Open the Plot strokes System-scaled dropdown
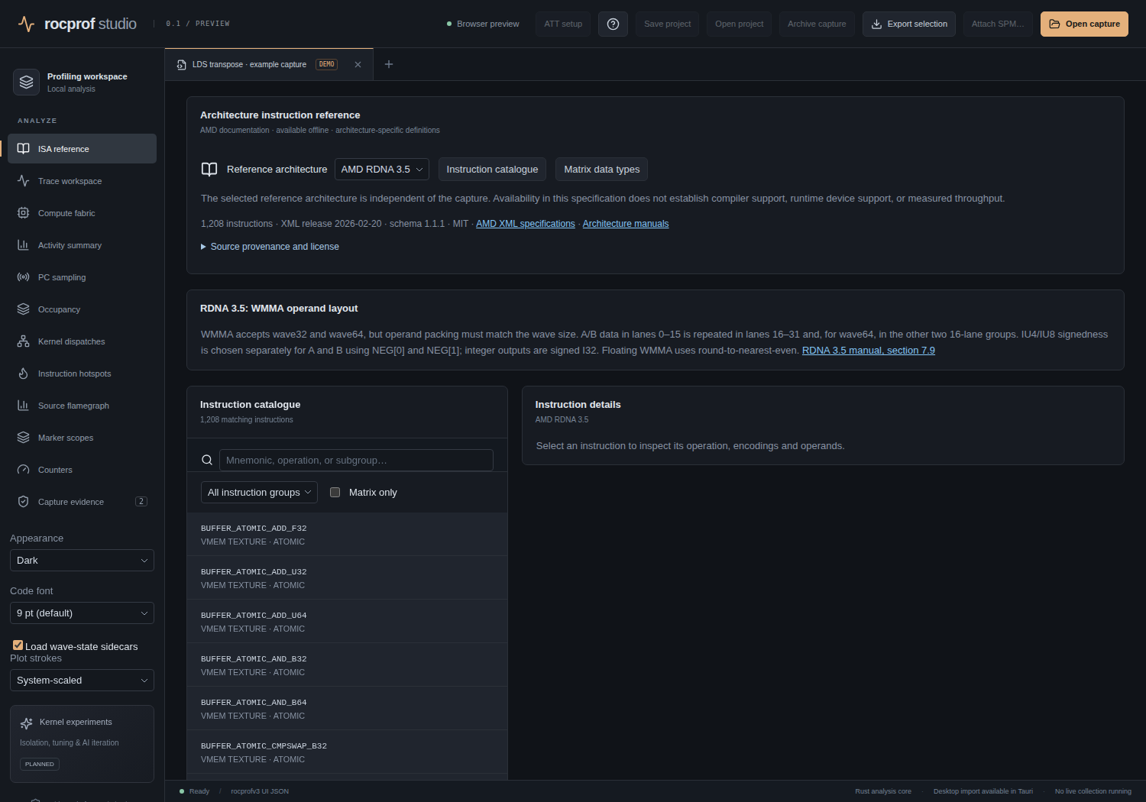 (x=82, y=681)
